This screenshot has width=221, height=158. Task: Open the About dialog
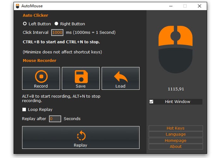tap(176, 146)
